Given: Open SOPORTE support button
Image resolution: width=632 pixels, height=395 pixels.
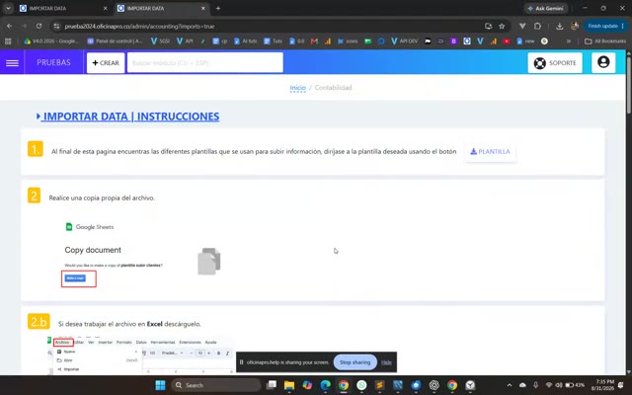Looking at the screenshot, I should click(555, 63).
